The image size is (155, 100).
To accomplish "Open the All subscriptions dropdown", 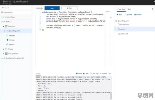I will pyautogui.click(x=16, y=12).
